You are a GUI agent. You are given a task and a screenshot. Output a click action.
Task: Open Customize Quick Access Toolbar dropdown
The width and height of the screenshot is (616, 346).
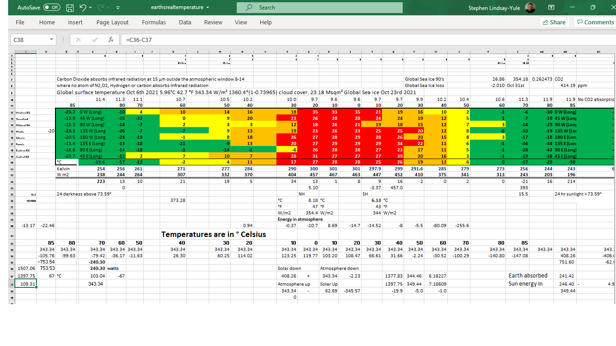[x=118, y=8]
